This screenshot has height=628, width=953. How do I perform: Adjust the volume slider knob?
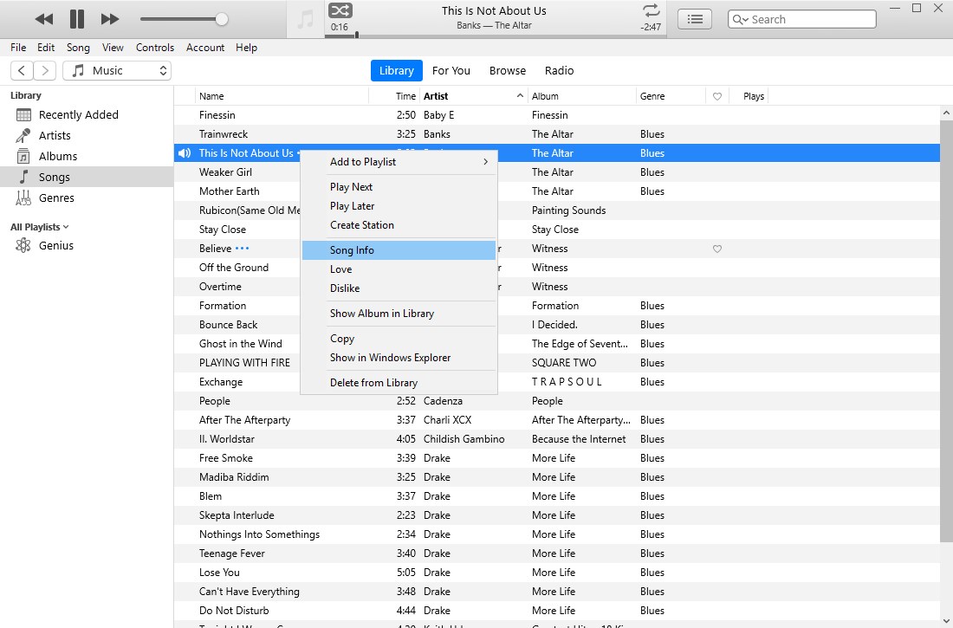222,19
